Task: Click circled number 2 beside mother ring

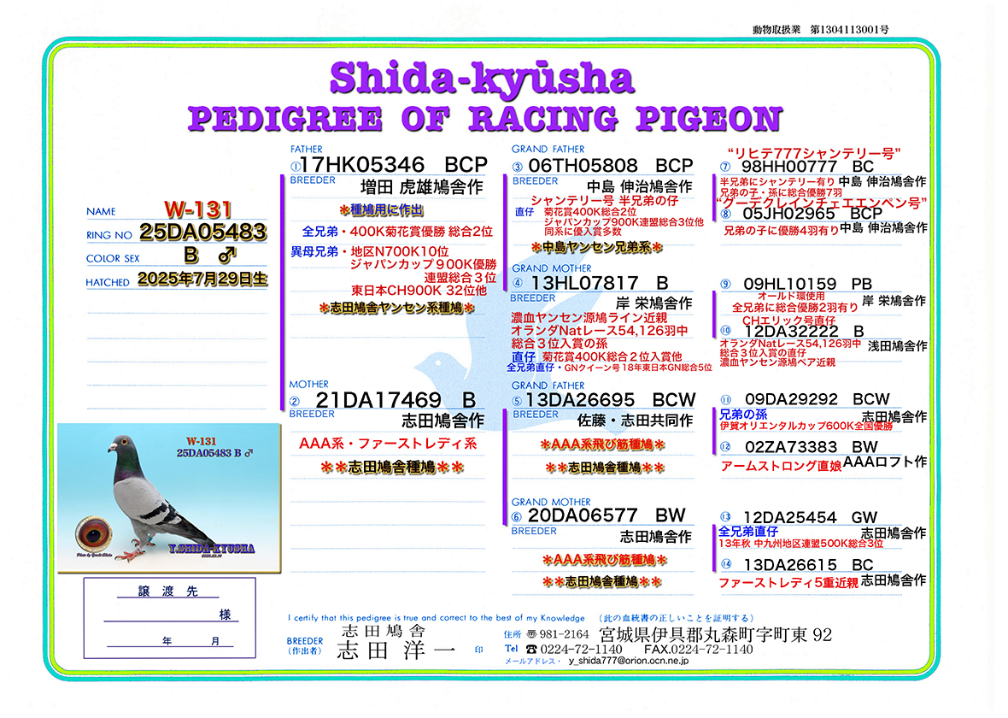Action: (x=296, y=401)
